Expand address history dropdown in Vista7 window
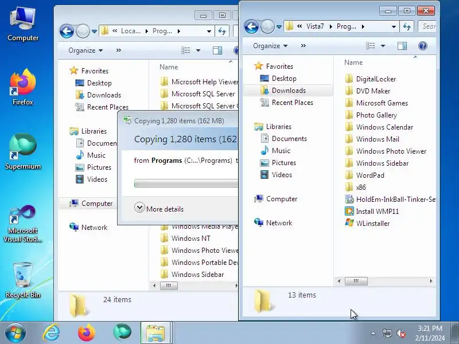 (394, 26)
